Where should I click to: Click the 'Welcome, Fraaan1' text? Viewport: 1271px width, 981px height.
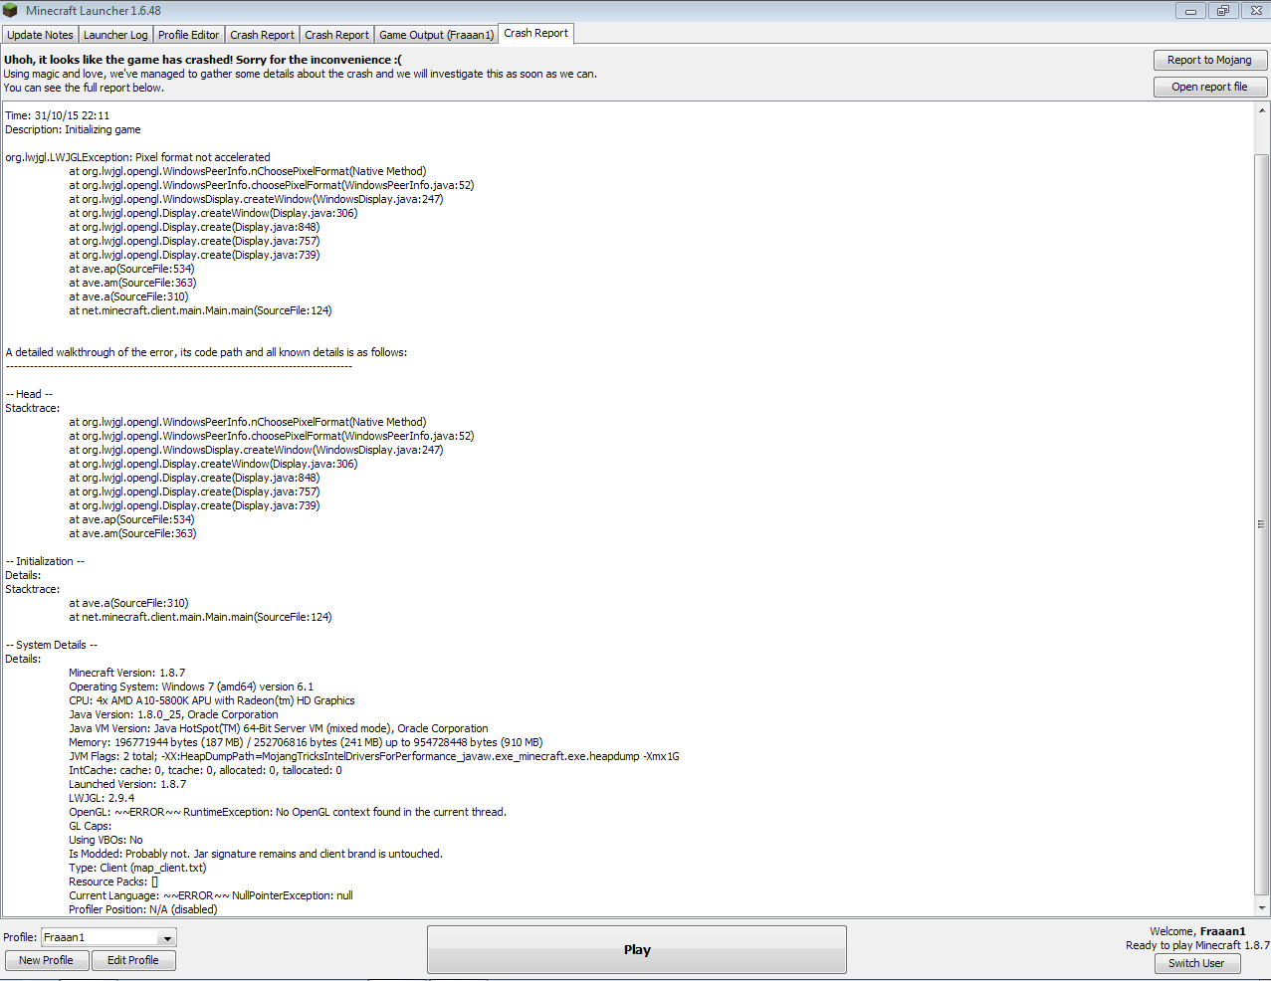coord(1197,931)
